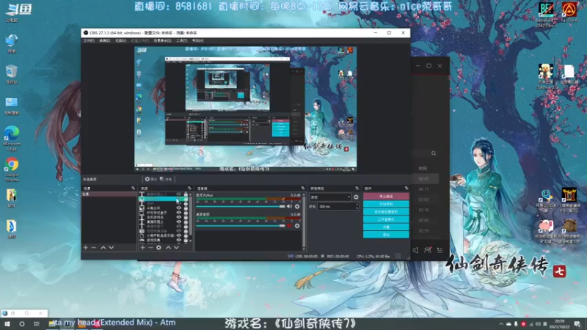Viewport: 587px width, 330px height.
Task: Add a new scene with the plus icon
Action: coord(86,247)
